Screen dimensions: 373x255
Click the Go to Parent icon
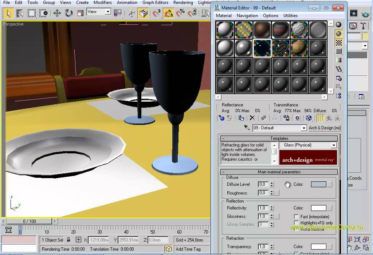tap(329, 118)
